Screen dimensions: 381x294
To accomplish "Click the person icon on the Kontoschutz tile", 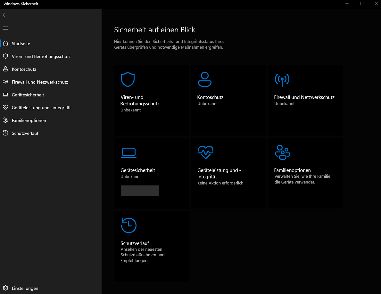I will (204, 79).
